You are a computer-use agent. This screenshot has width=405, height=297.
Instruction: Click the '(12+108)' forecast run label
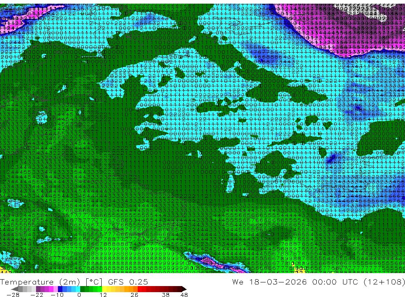384,282
